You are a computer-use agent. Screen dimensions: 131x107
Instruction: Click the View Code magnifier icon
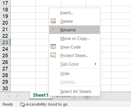pyautogui.click(x=53, y=47)
